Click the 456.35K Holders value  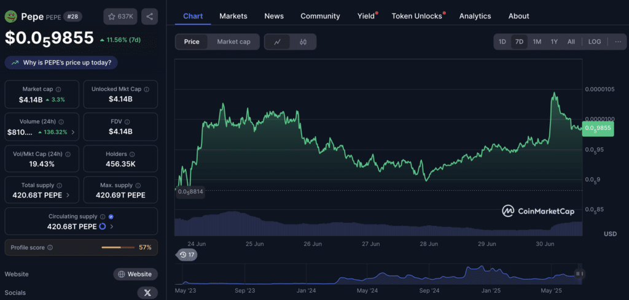(120, 164)
